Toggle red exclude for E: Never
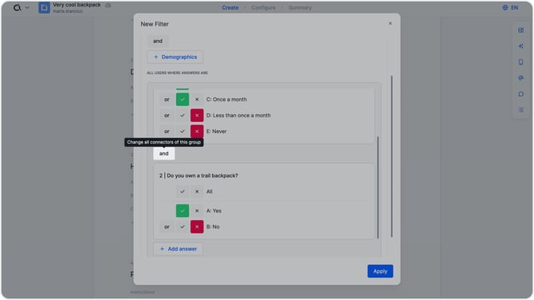The height and width of the screenshot is (300, 534). coord(197,131)
